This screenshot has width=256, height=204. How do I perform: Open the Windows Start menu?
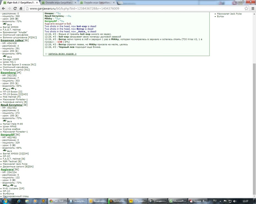click(5, 201)
